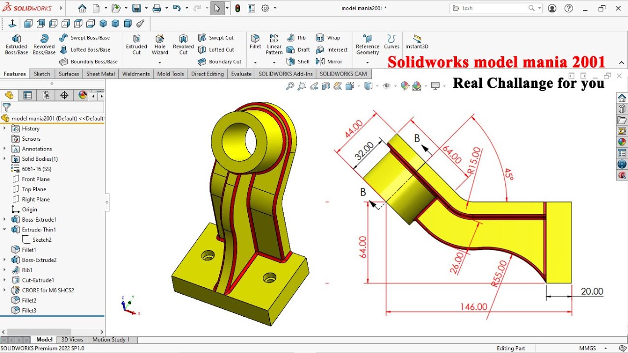Choose Lofted Boss/Base feature
The width and height of the screenshot is (628, 353).
point(84,50)
